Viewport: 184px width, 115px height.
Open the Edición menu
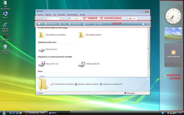(x=48, y=15)
